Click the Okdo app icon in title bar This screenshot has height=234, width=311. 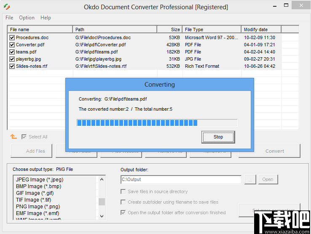click(7, 7)
